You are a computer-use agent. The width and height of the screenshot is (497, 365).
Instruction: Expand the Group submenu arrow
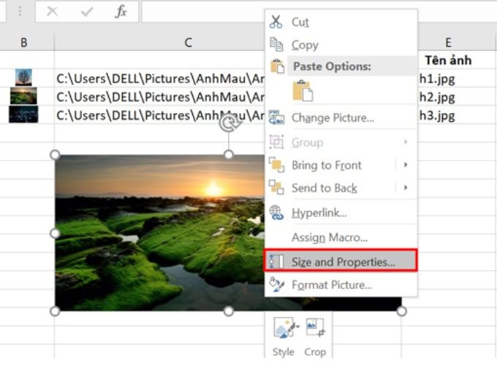tap(406, 142)
